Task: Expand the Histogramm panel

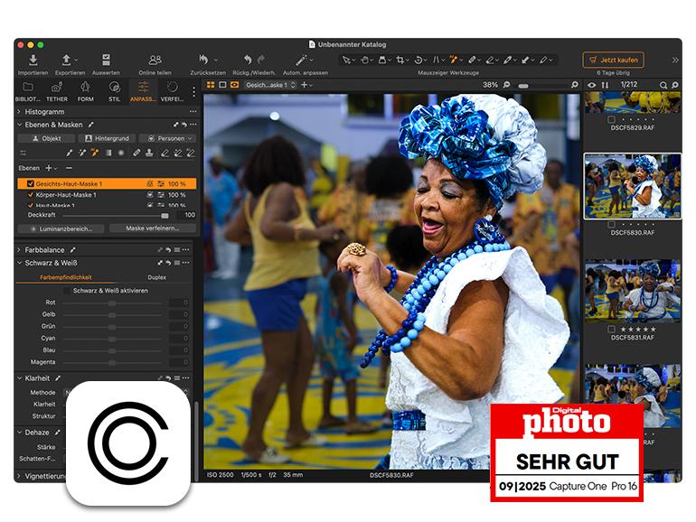Action: pyautogui.click(x=19, y=112)
